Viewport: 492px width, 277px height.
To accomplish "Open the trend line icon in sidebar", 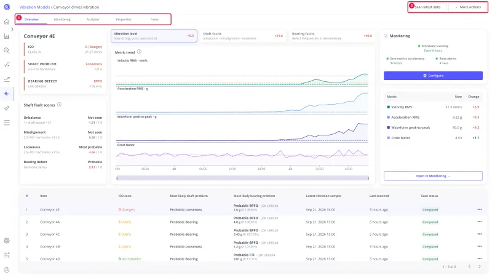I will 7,79.
